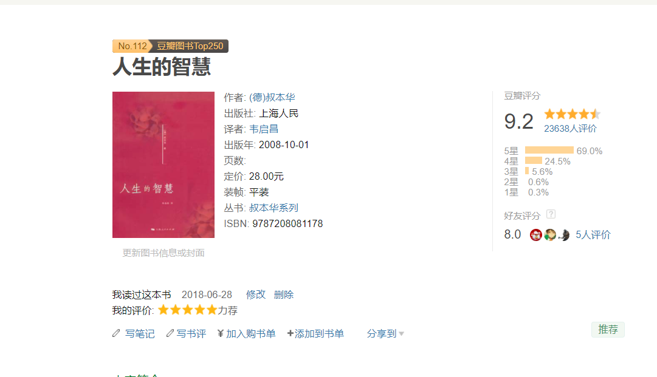Screen dimensions: 657x377
Task: Click the 力荐 rating label
Action: (x=227, y=310)
